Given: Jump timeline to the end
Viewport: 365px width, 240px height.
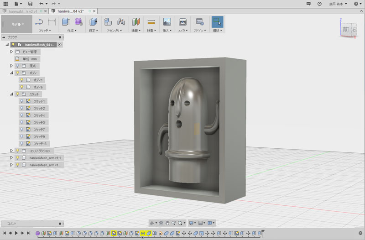Looking at the screenshot, I should (x=28, y=233).
